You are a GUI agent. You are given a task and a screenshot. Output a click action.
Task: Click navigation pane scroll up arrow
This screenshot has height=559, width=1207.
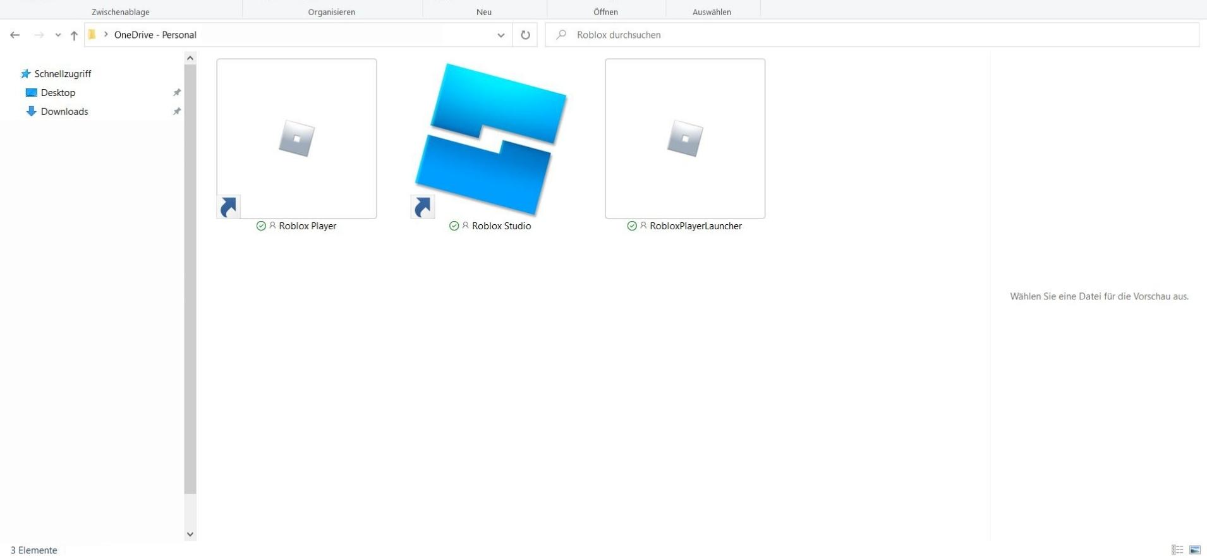pyautogui.click(x=190, y=58)
